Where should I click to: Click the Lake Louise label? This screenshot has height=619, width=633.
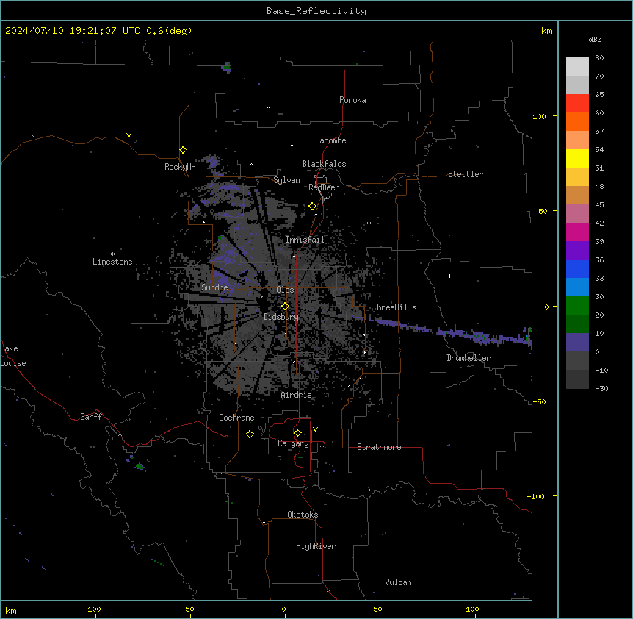[13, 356]
